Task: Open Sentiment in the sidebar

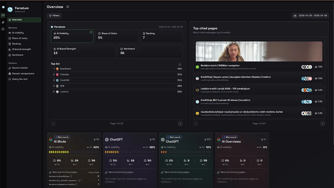Action: pyautogui.click(x=18, y=55)
